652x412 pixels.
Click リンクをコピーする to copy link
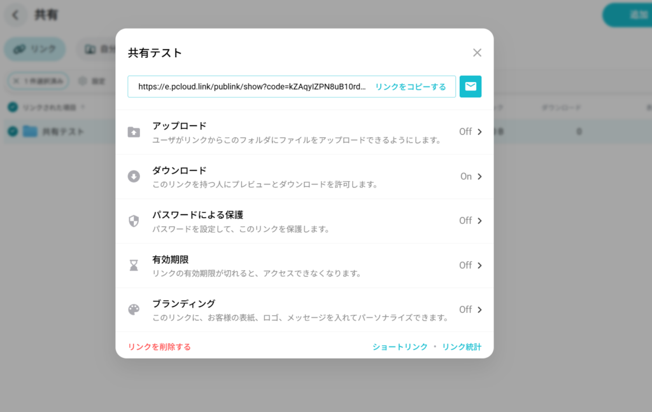(x=410, y=87)
